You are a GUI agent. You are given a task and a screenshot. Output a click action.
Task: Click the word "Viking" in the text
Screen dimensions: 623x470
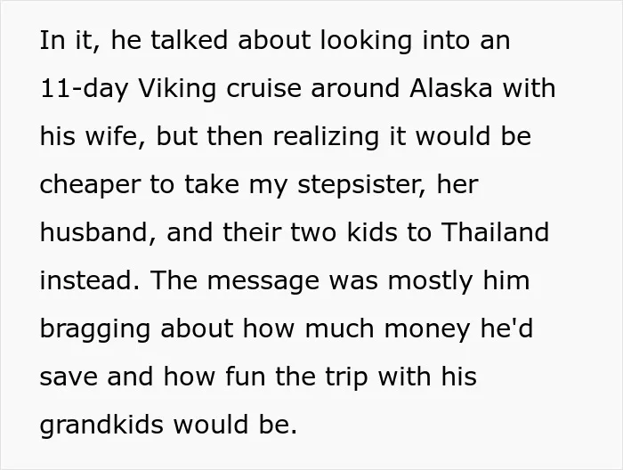coord(177,88)
